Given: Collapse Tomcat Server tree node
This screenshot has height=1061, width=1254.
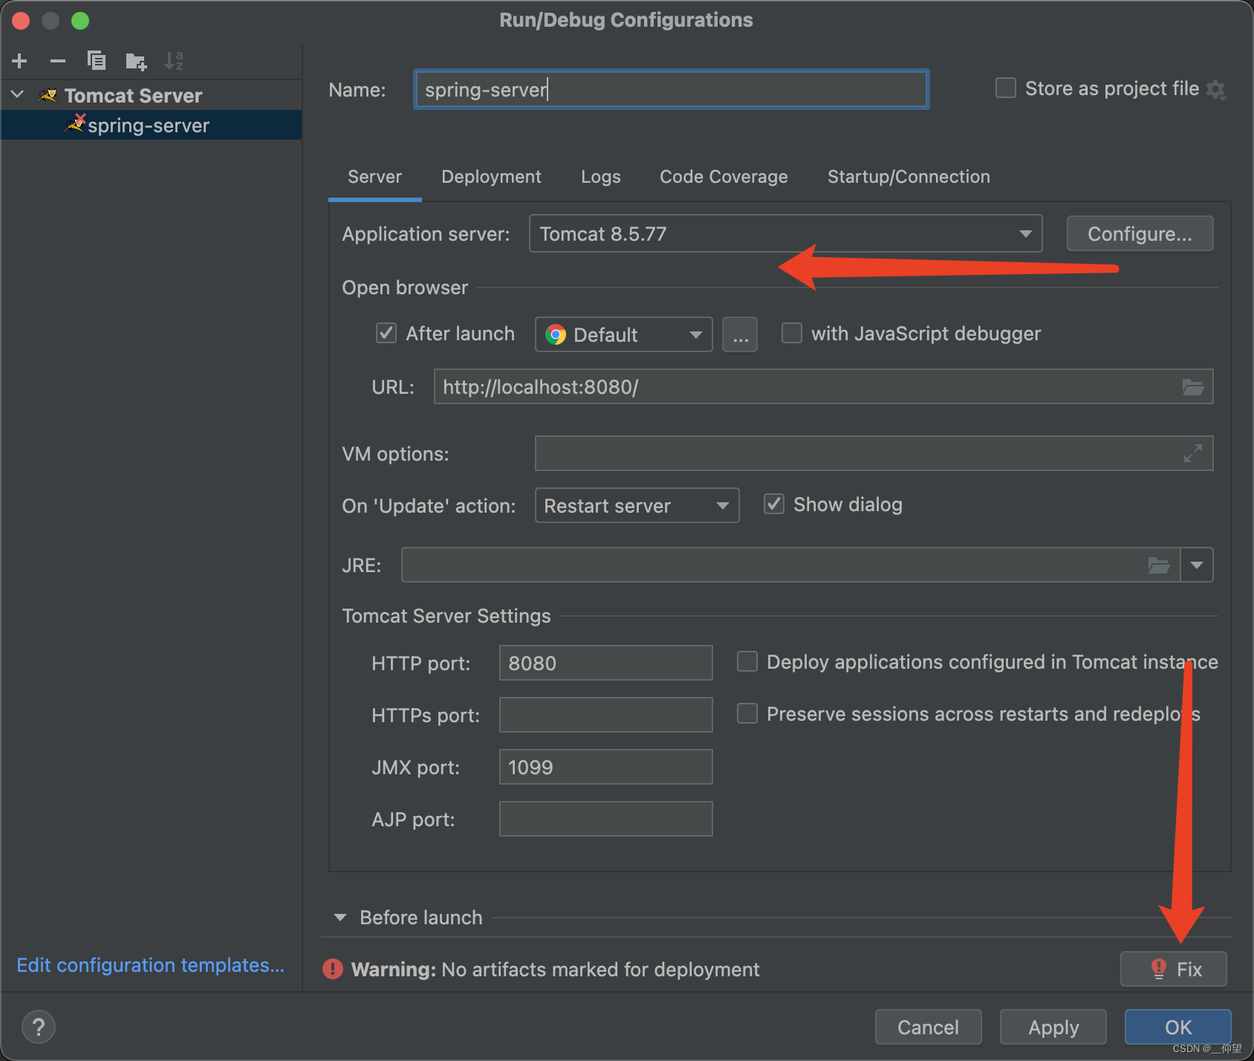Looking at the screenshot, I should (x=18, y=95).
